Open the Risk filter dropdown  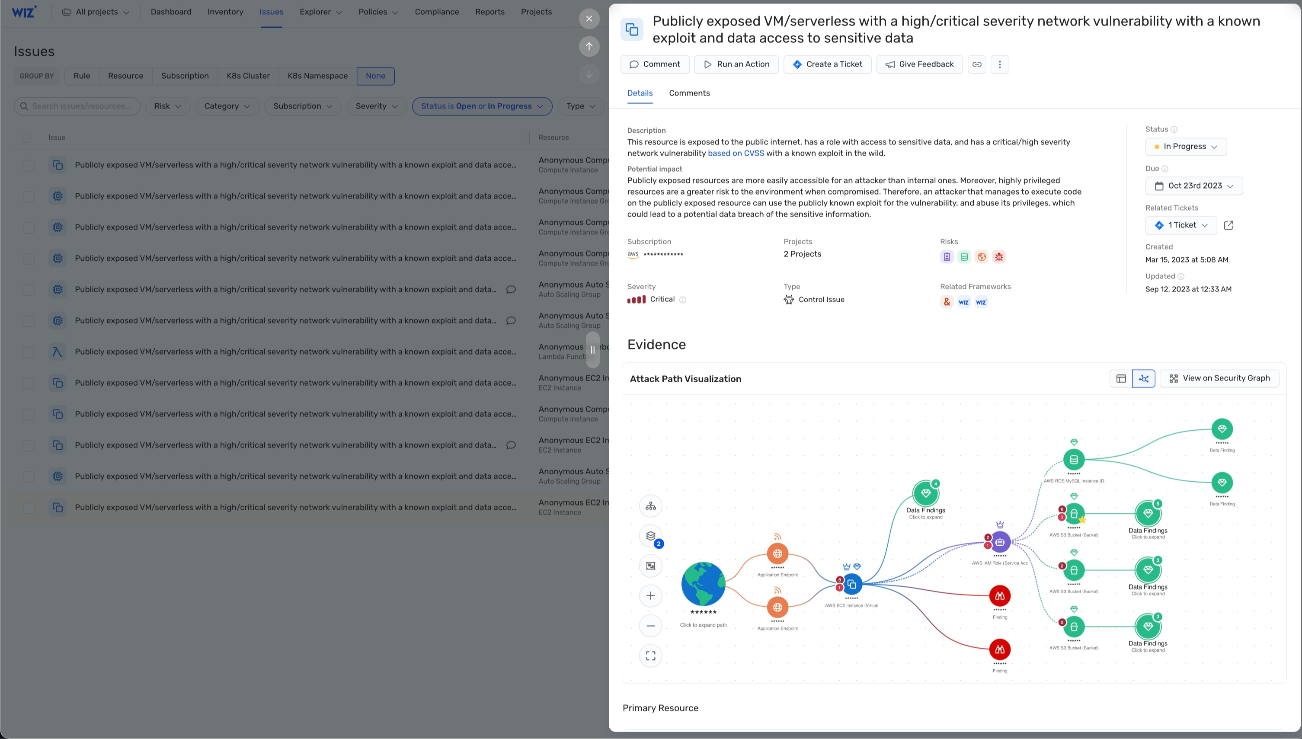(168, 106)
